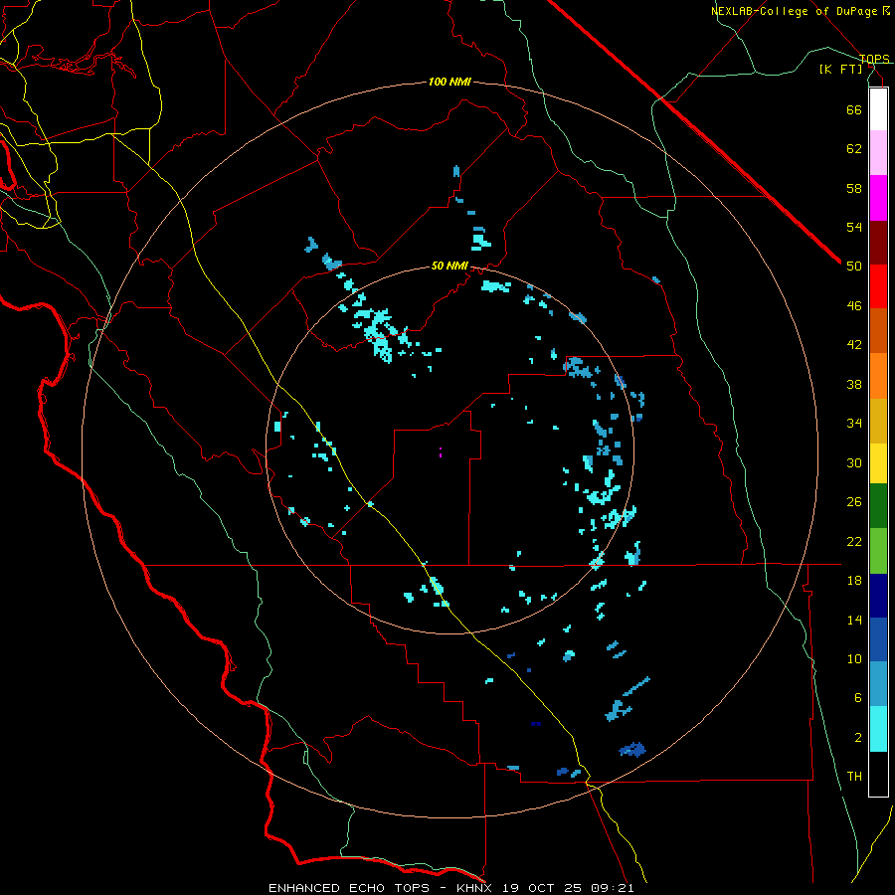Click the cyan swatch in the color scale
This screenshot has height=895, width=895.
[878, 729]
